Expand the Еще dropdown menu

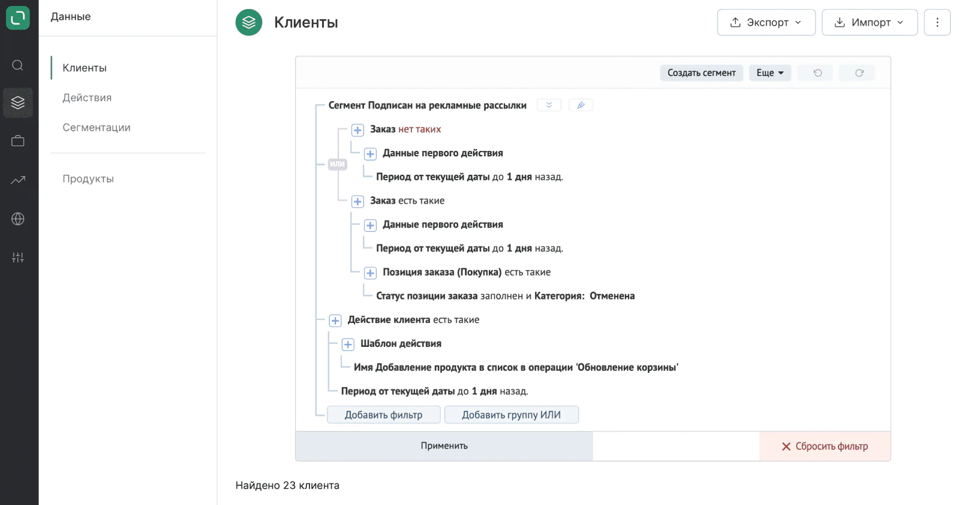769,72
